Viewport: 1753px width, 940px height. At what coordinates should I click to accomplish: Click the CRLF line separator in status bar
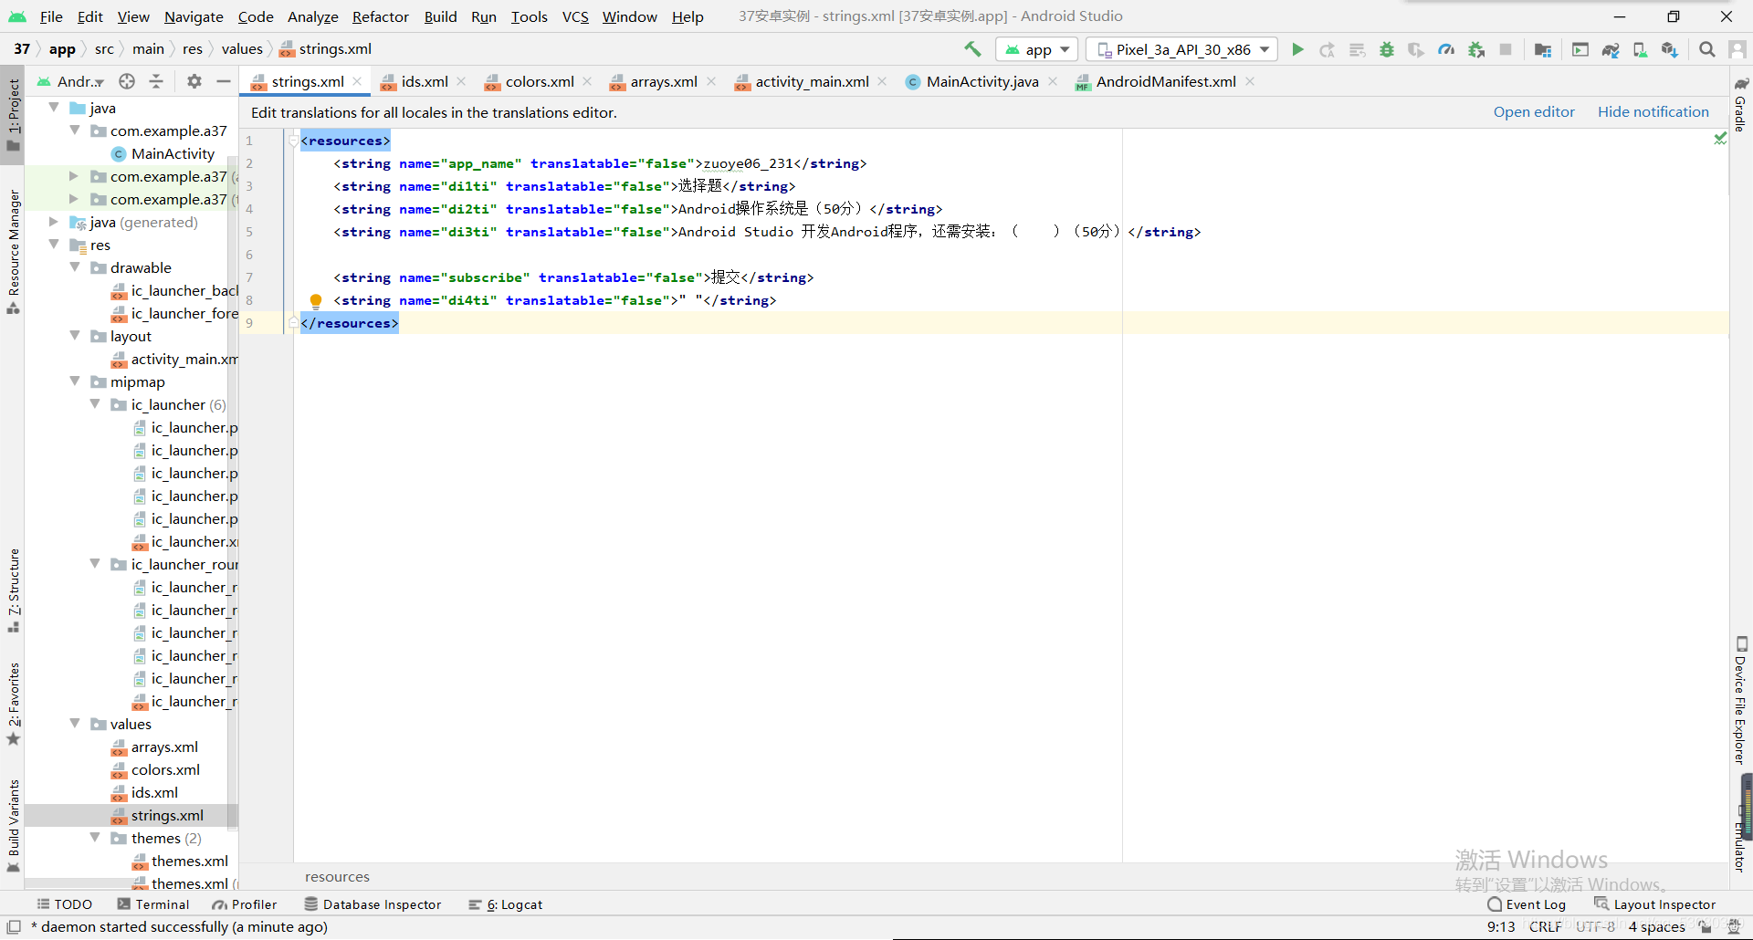pos(1545,926)
